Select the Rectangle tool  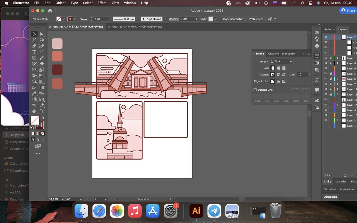click(x=34, y=58)
